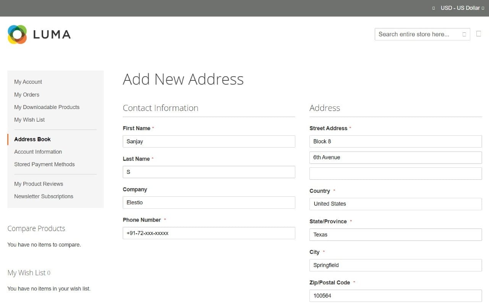Click the First Name input field
The width and height of the screenshot is (489, 305).
tap(209, 141)
